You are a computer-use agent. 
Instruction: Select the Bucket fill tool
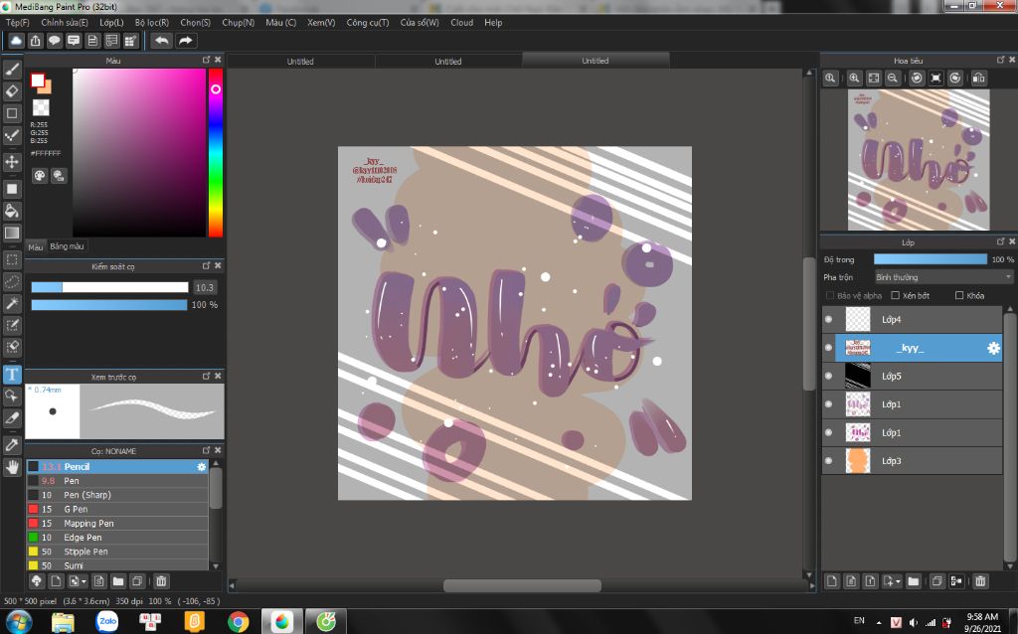point(12,211)
